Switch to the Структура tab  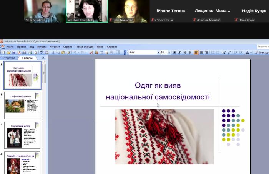pyautogui.click(x=8, y=58)
